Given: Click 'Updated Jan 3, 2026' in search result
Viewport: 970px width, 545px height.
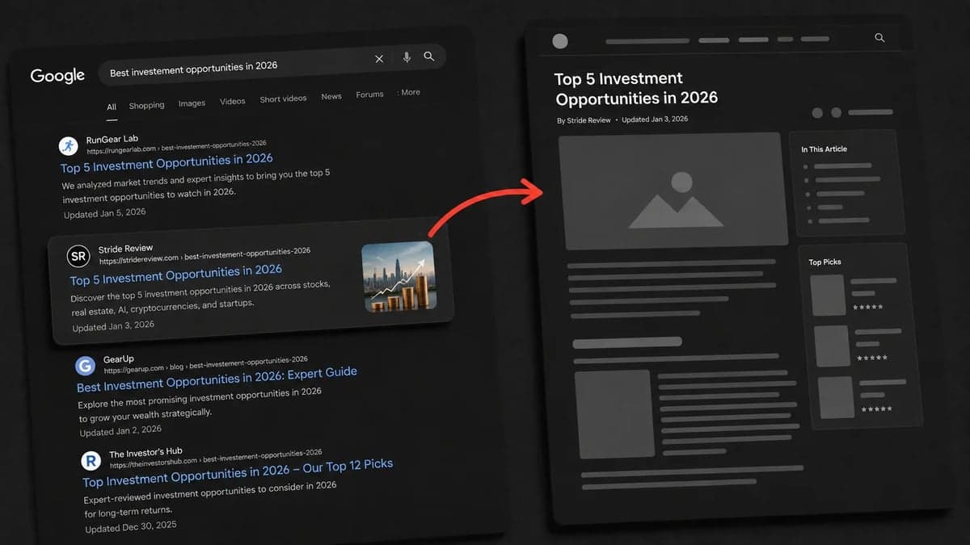Looking at the screenshot, I should point(113,326).
